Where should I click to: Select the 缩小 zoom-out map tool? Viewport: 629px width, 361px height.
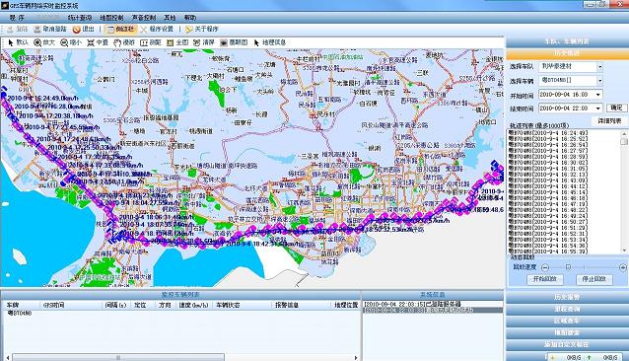click(x=71, y=42)
